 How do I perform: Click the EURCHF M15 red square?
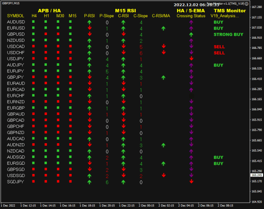pos(71,95)
